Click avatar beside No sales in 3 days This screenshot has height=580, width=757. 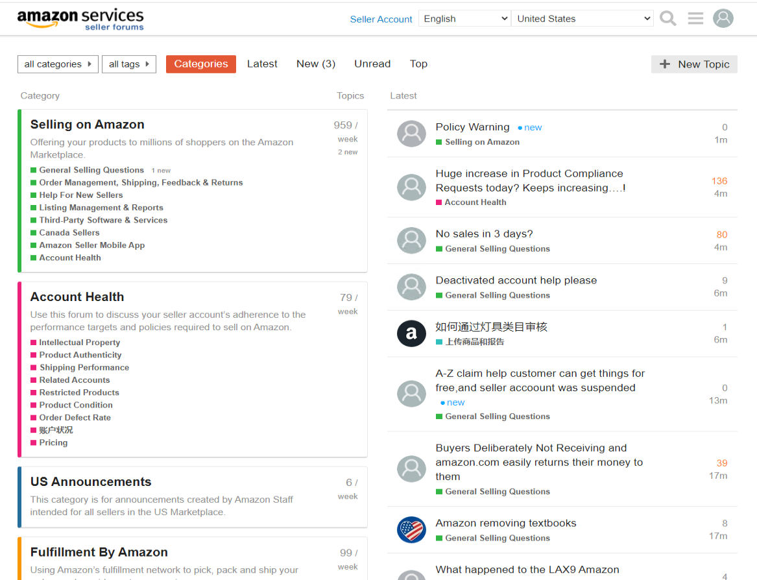(x=411, y=241)
